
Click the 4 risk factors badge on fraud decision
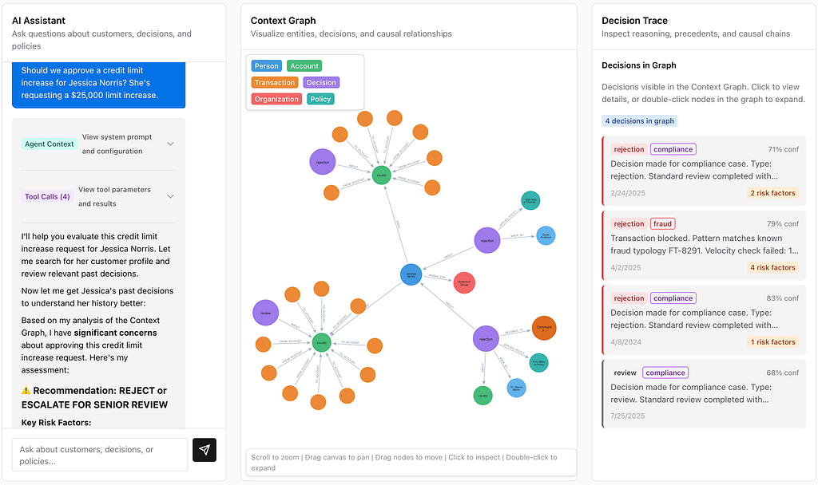(772, 267)
